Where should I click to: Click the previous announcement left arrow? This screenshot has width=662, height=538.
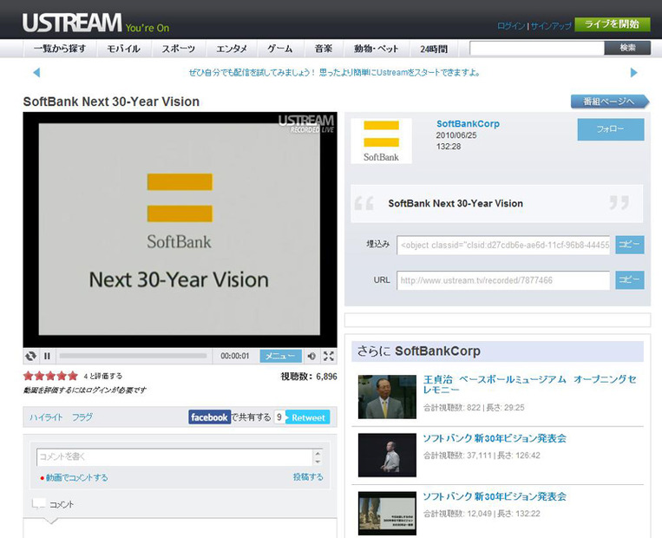(x=36, y=73)
